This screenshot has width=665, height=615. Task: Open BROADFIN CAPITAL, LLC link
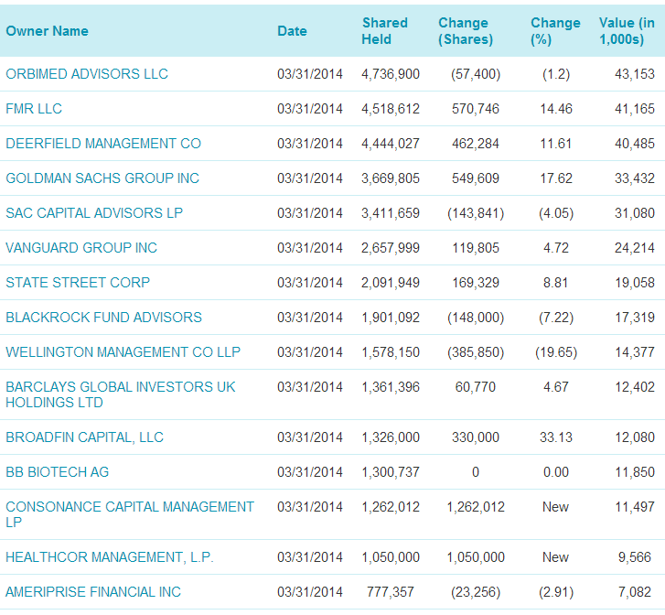point(84,437)
